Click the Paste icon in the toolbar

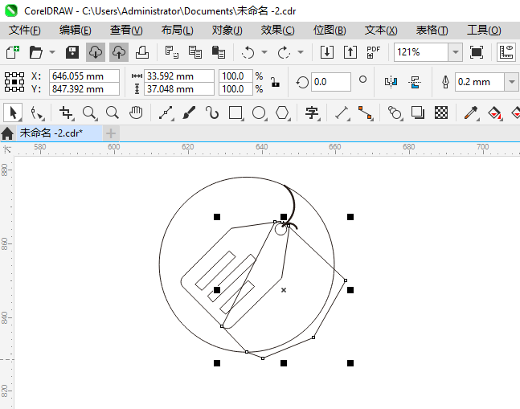219,52
